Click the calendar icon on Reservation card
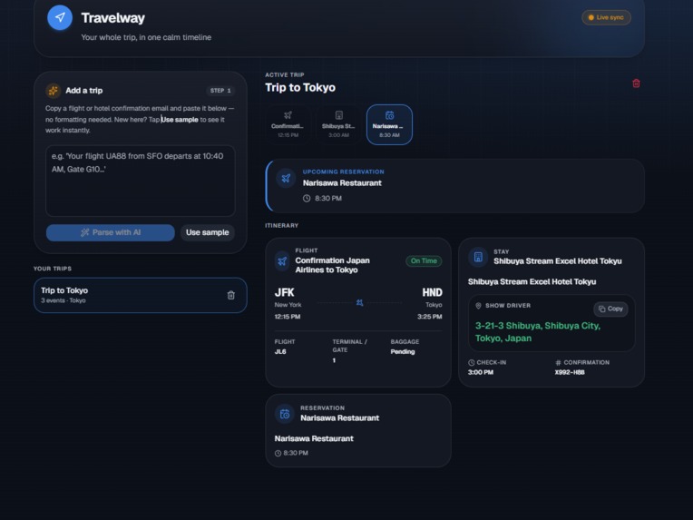The width and height of the screenshot is (693, 520). pos(285,414)
